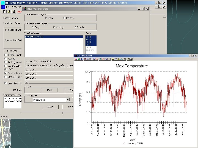This screenshot has height=148, width=198.
Task: Click the red Run toolbar button
Action: coord(19,12)
